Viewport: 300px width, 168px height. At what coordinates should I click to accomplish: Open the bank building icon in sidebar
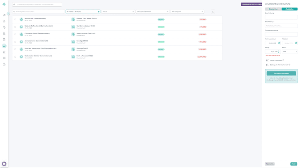pos(4,52)
